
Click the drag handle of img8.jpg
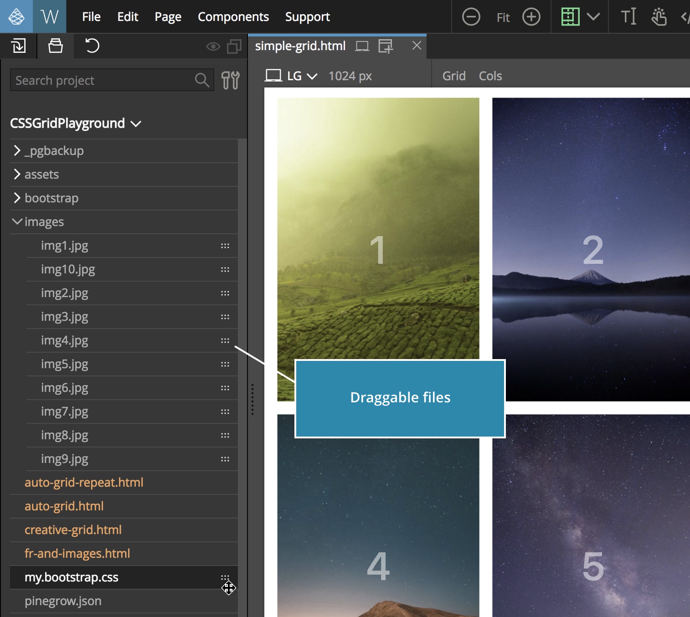point(225,435)
